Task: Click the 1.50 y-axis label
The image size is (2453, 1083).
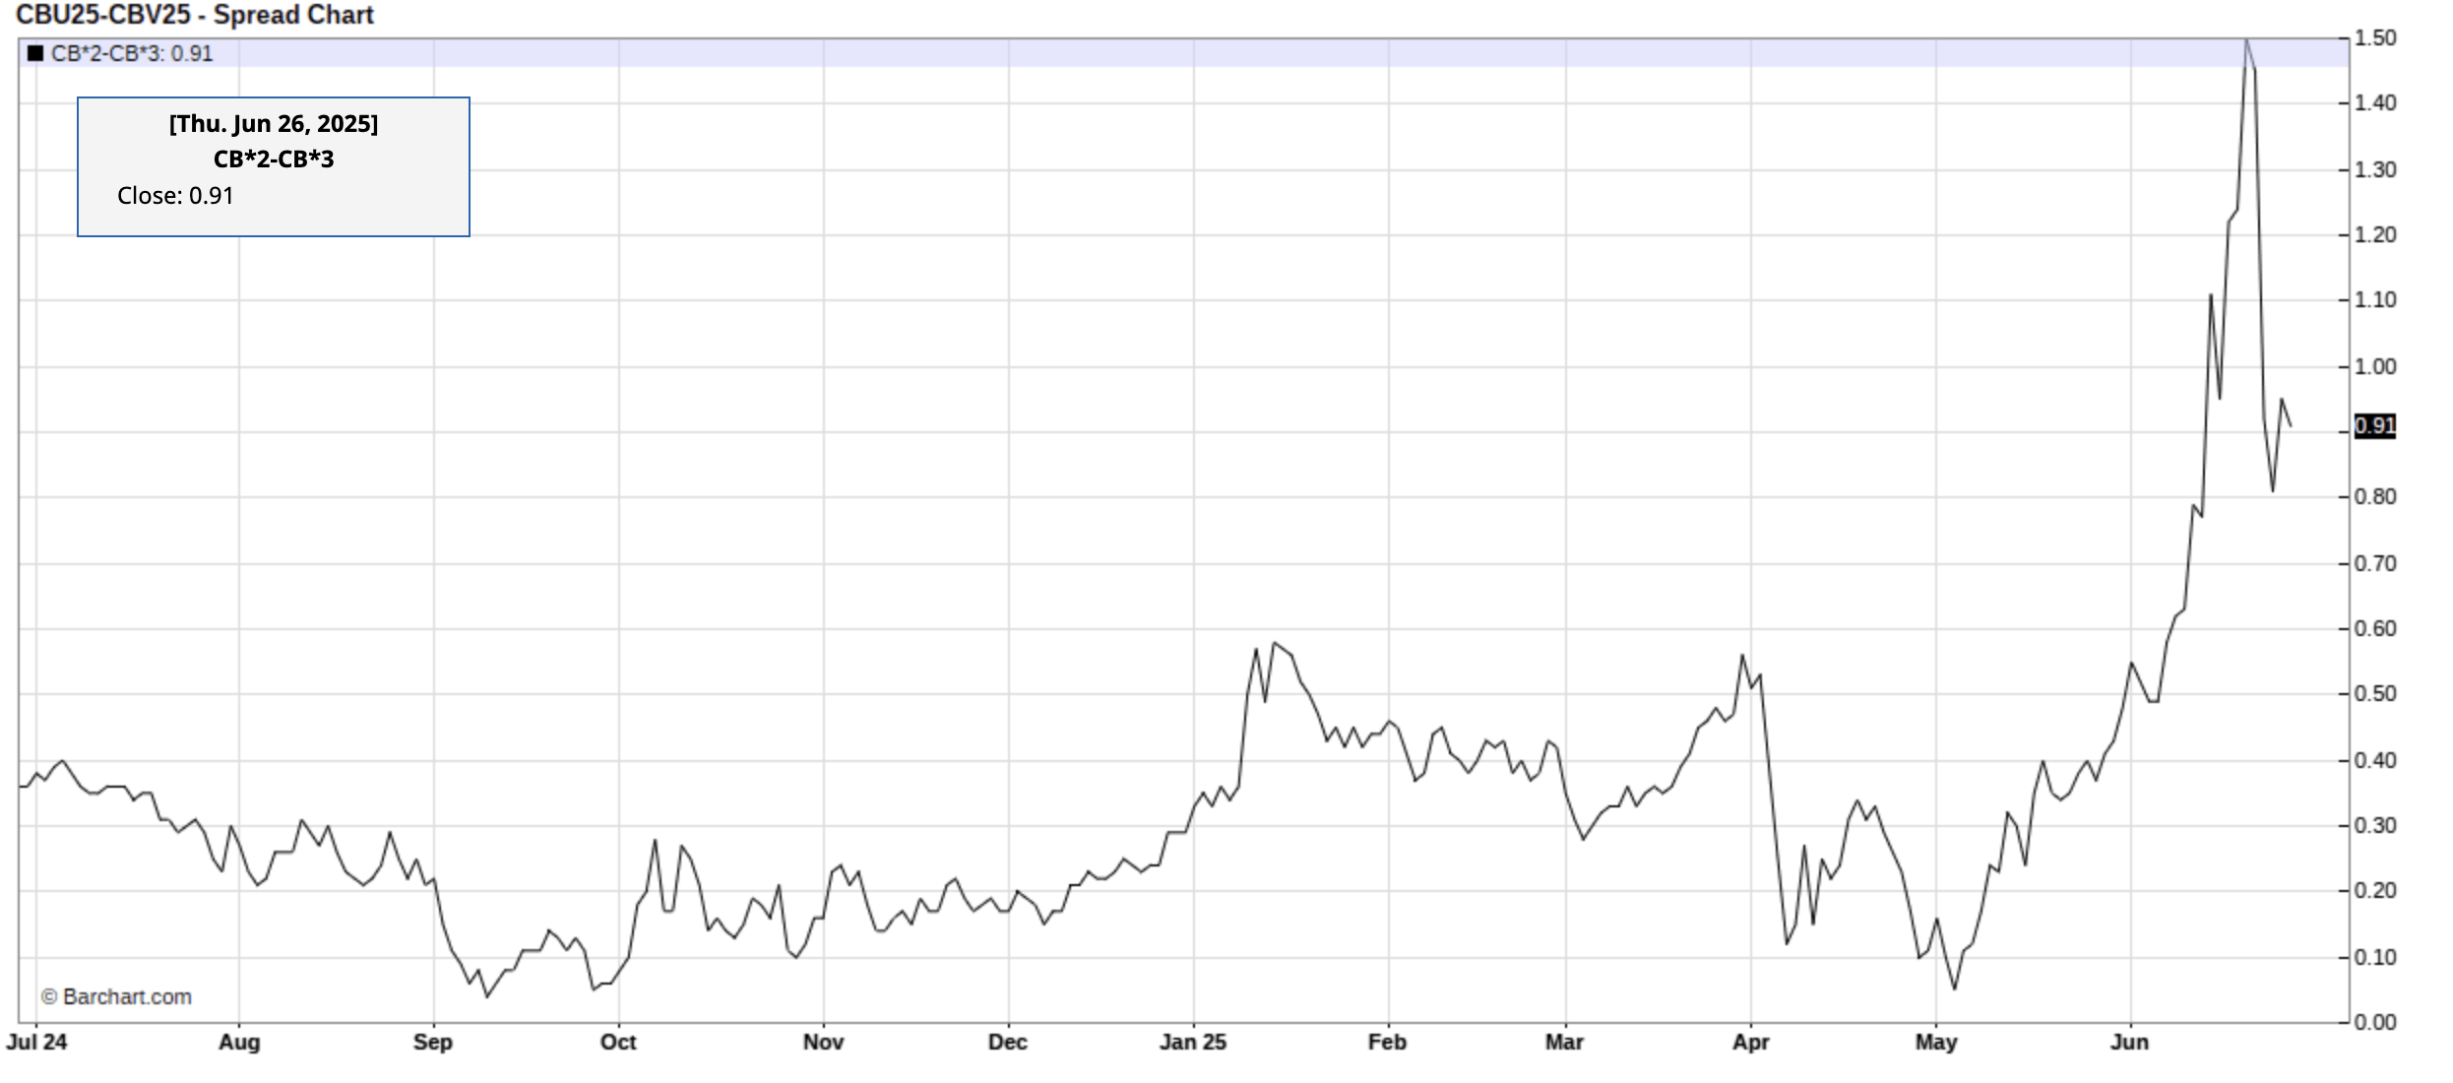Action: tap(2375, 38)
